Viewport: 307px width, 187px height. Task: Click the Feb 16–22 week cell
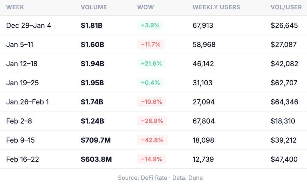point(22,159)
